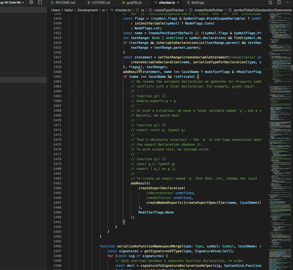Open the checker.ts breadcrumb
This screenshot has height=270, width=293.
(123, 10)
